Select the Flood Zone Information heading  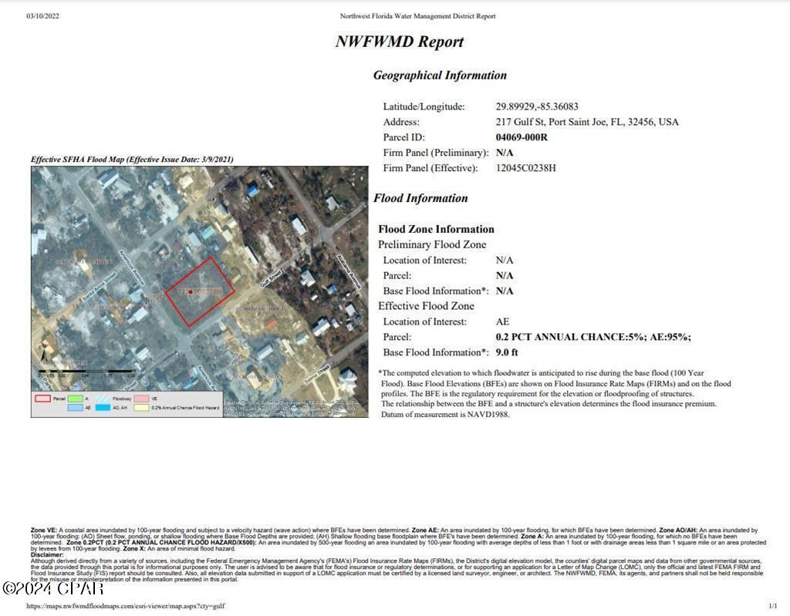click(x=436, y=229)
